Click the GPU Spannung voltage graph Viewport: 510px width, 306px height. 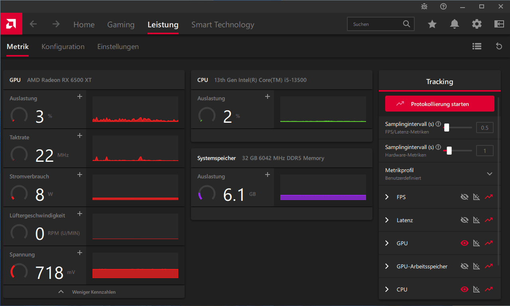(x=135, y=265)
